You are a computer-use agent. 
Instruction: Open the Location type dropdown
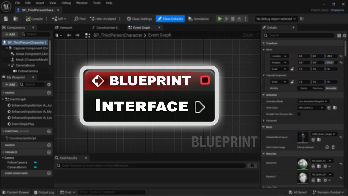279,56
